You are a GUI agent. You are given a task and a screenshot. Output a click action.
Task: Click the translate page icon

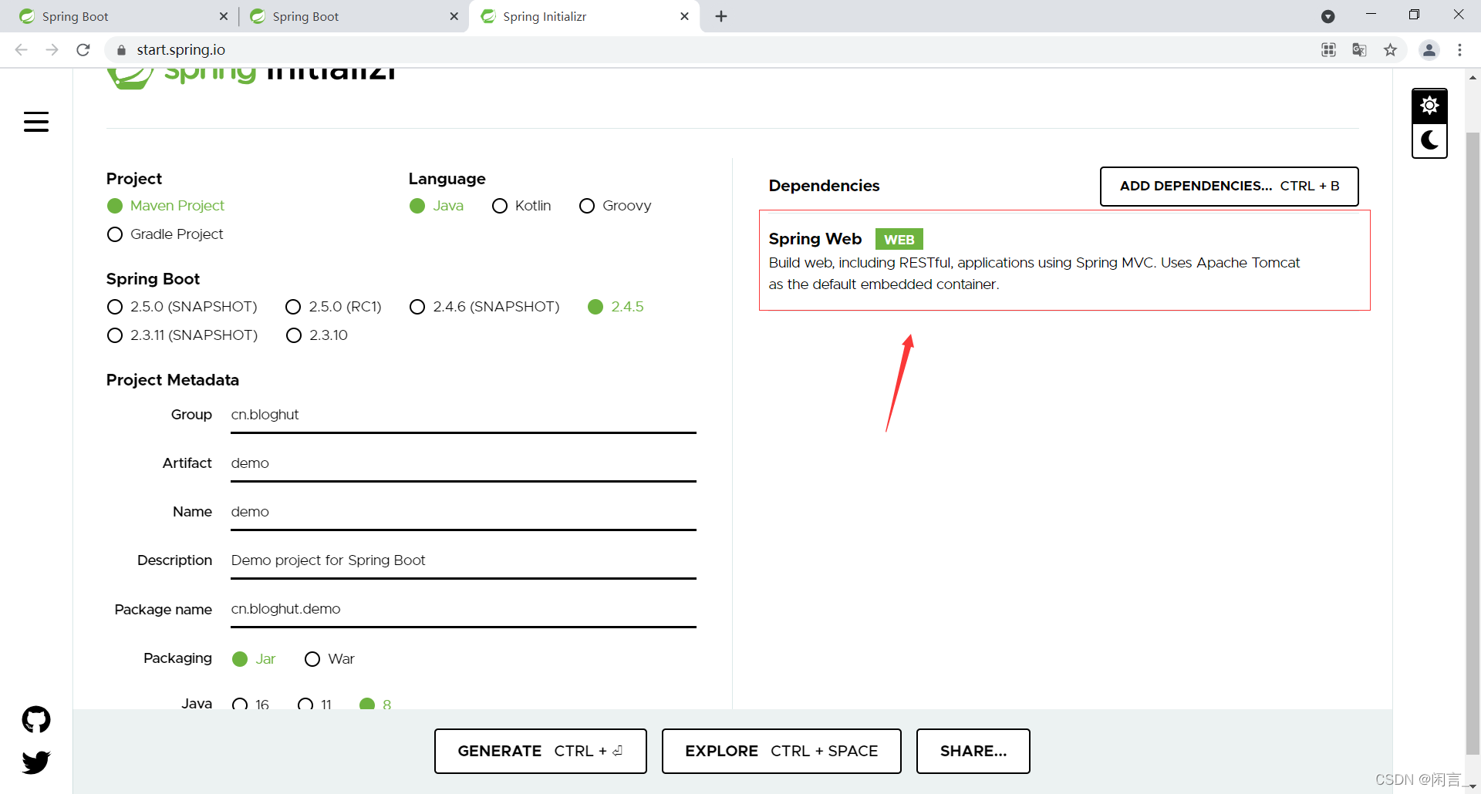click(1359, 50)
